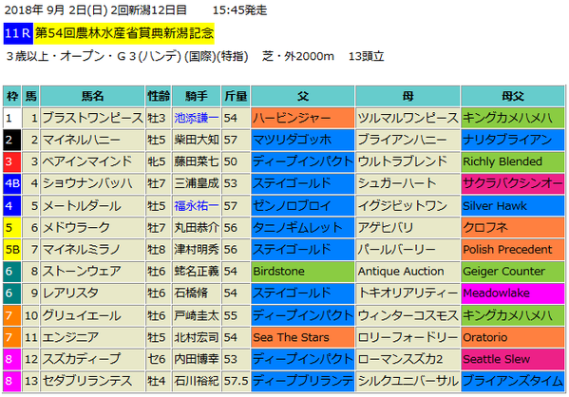Select horse name マイネルミラノ
The width and height of the screenshot is (569, 397).
tap(82, 249)
